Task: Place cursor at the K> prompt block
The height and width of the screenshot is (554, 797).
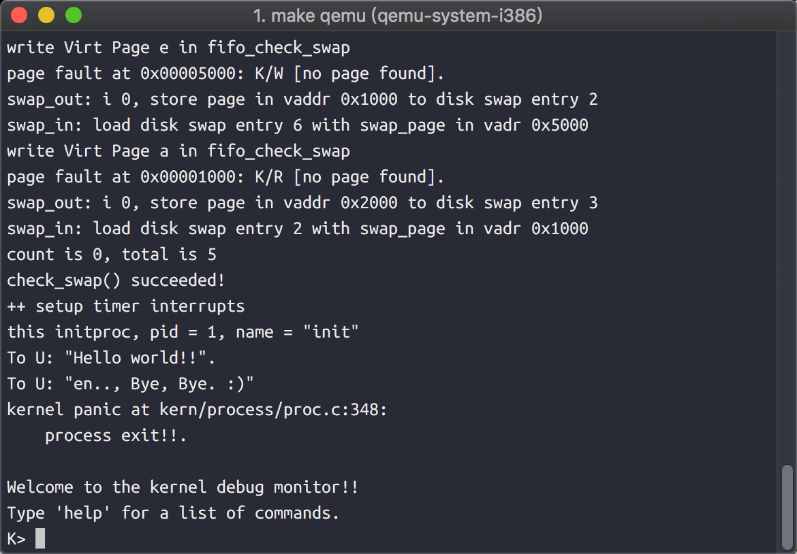Action: click(x=40, y=539)
